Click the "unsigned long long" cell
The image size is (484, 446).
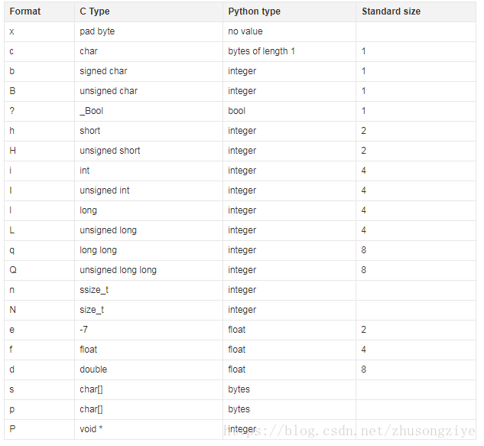click(x=118, y=270)
